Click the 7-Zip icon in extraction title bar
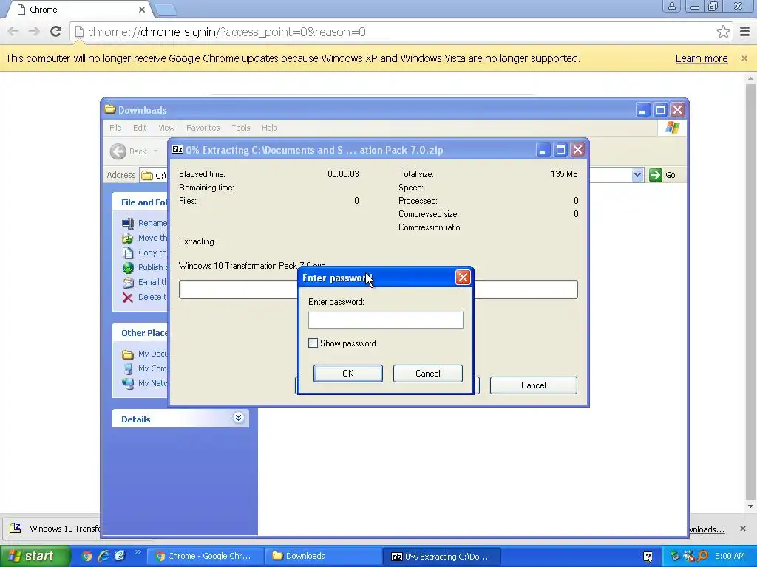Viewport: 757px width, 567px height. click(177, 149)
